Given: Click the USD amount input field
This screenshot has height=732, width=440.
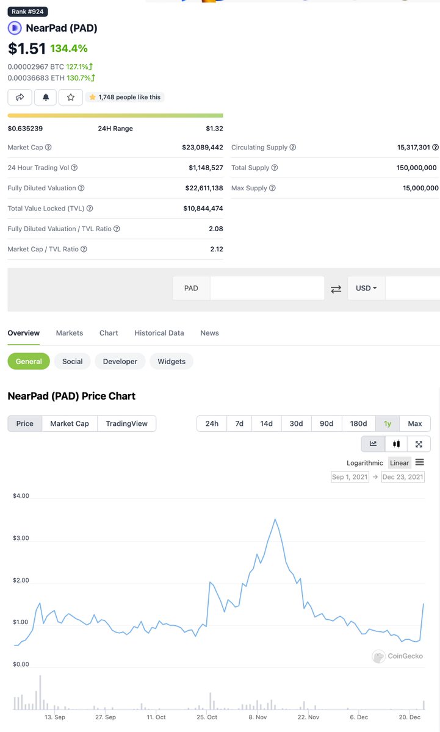Looking at the screenshot, I should click(413, 288).
